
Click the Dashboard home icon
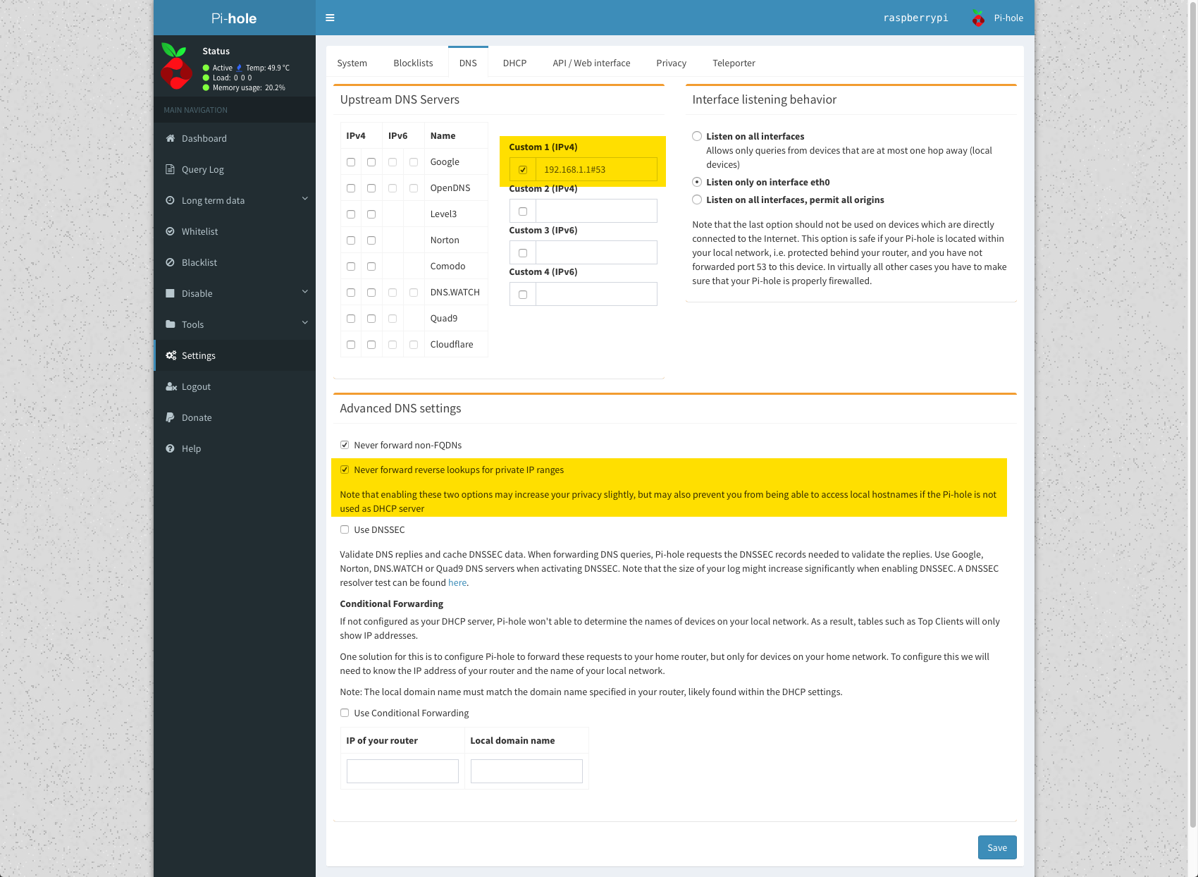point(171,138)
